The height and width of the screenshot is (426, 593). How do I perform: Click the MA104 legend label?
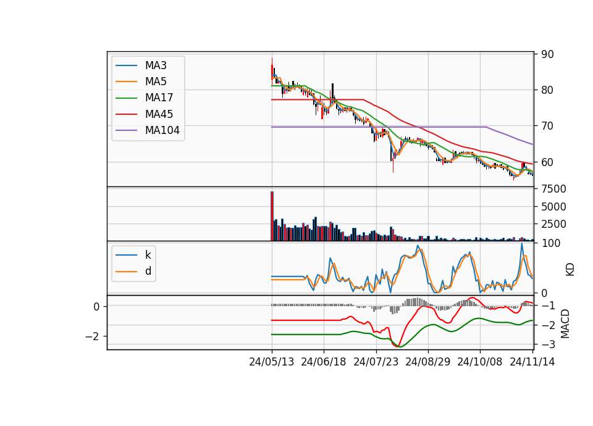[x=162, y=130]
